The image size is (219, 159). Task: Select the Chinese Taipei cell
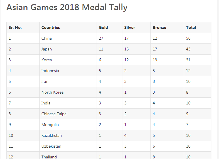tap(54, 114)
